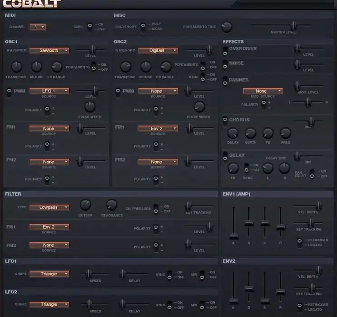Click the OSC2 Pulse Width knob
The width and height of the screenshot is (337, 317).
[x=199, y=107]
